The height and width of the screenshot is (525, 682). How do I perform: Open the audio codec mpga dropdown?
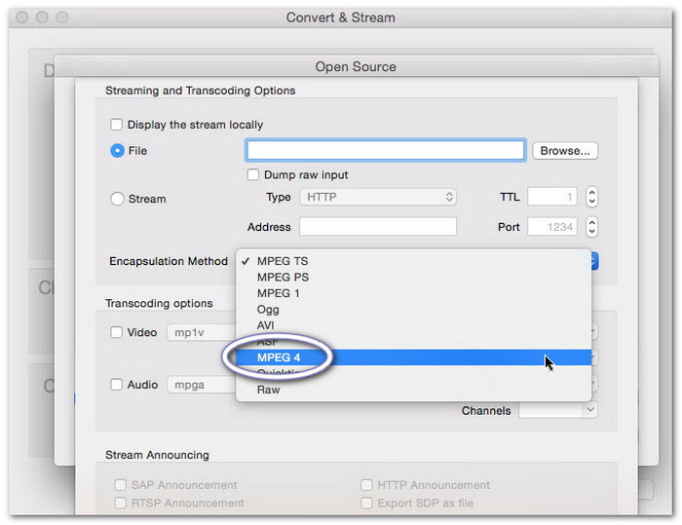tap(202, 385)
